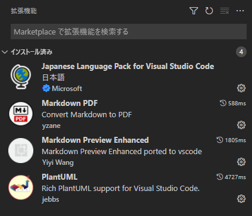The image size is (252, 216).
Task: Open the Markdown PDF extension title
Action: pos(70,103)
